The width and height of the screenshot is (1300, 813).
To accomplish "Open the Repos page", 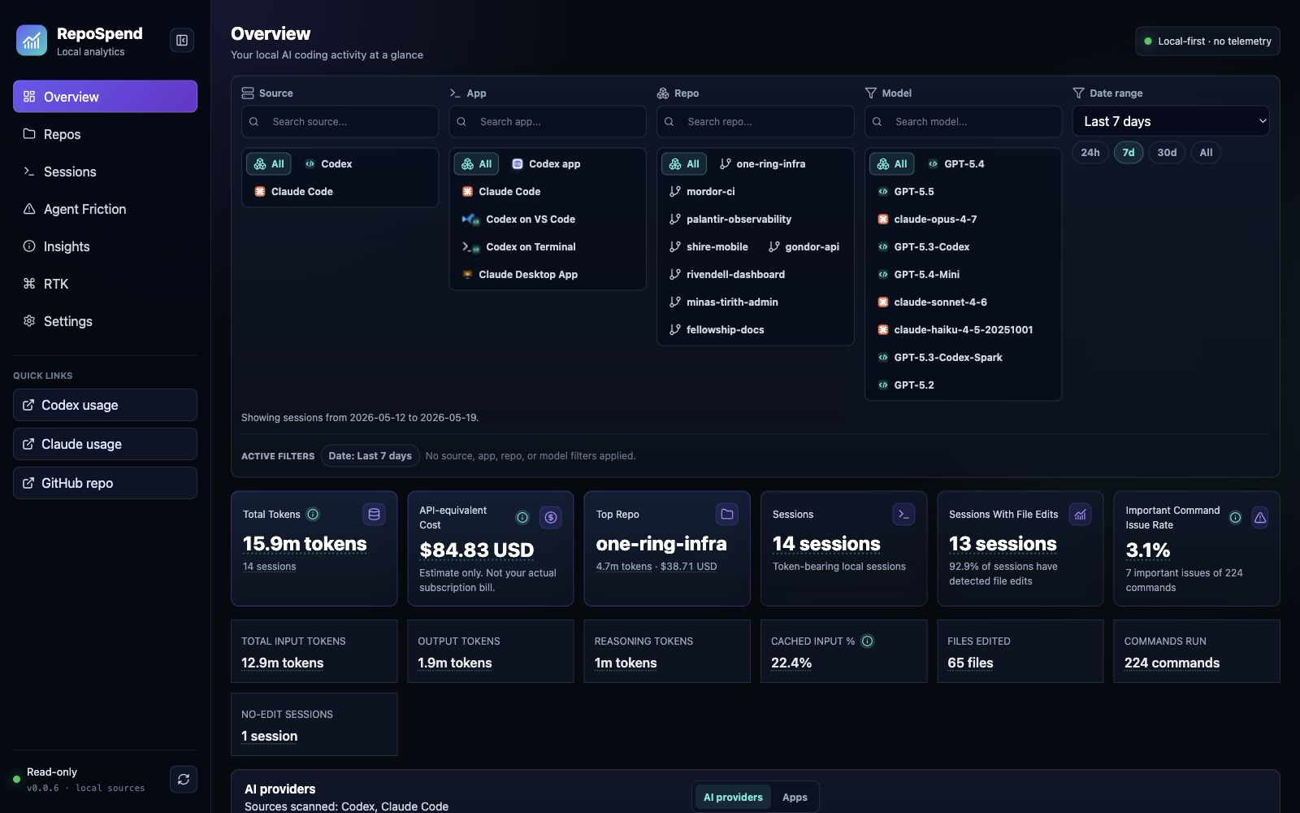I will click(105, 134).
